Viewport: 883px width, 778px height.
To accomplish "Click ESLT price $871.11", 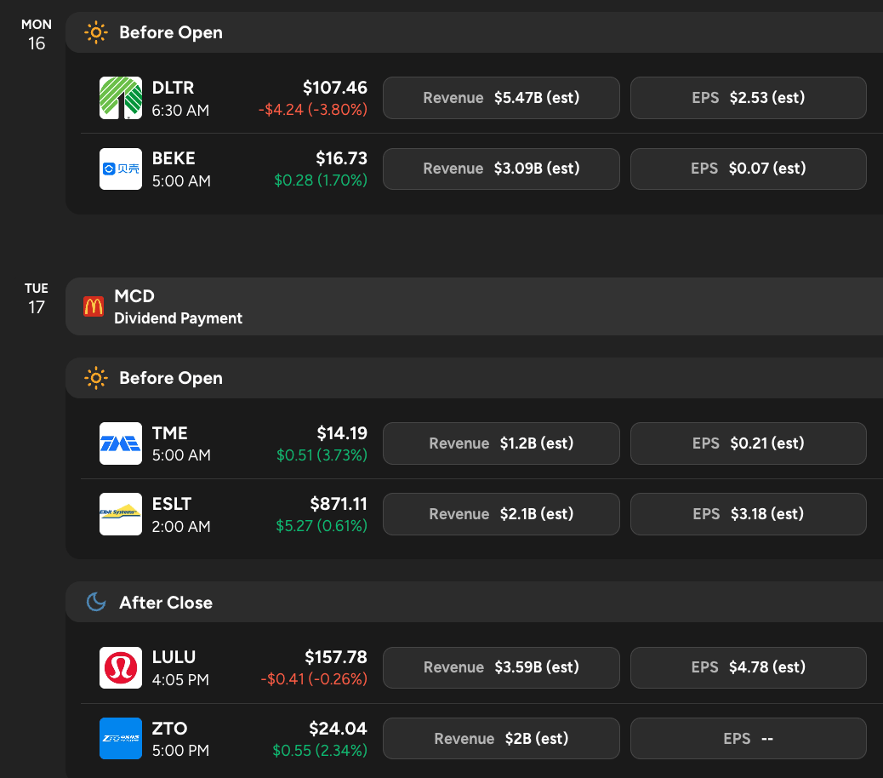I will point(339,504).
